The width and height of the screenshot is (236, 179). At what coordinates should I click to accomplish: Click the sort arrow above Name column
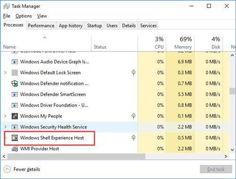tap(45, 38)
